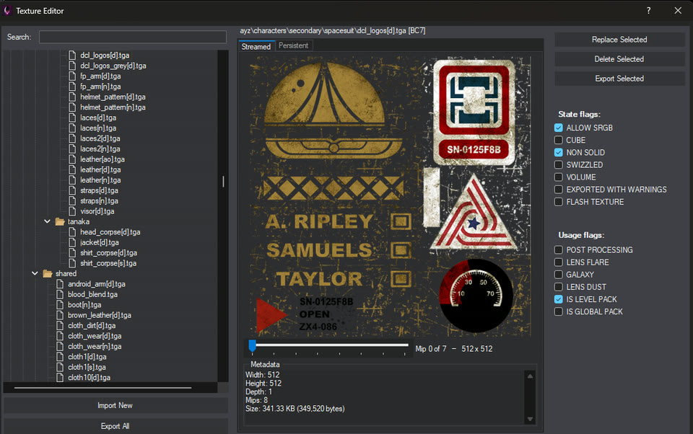The image size is (693, 434).
Task: Select cloth_wear[d].tga in tree
Action: click(x=95, y=336)
